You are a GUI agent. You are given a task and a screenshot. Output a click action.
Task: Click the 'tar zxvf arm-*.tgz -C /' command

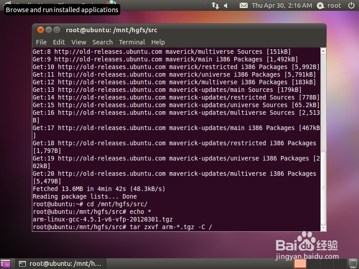171,227
